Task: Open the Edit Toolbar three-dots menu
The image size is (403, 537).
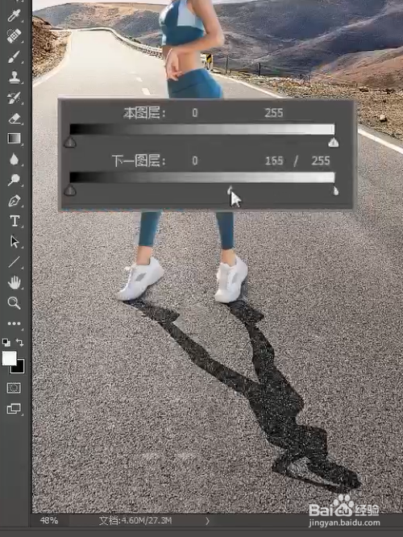Action: (x=14, y=323)
